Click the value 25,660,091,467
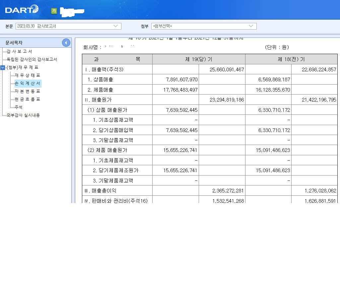 [227, 69]
